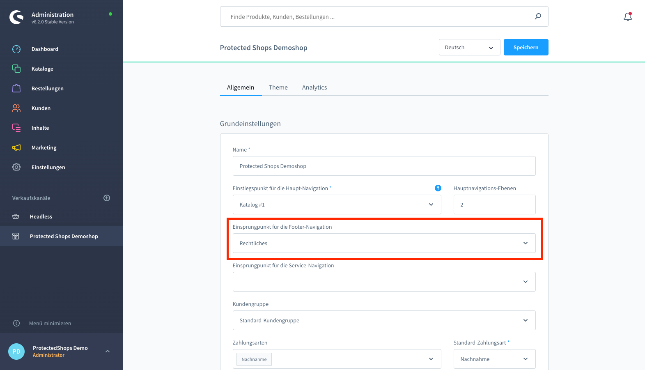Switch to the Theme tab
Screen dimensions: 645x370
278,87
